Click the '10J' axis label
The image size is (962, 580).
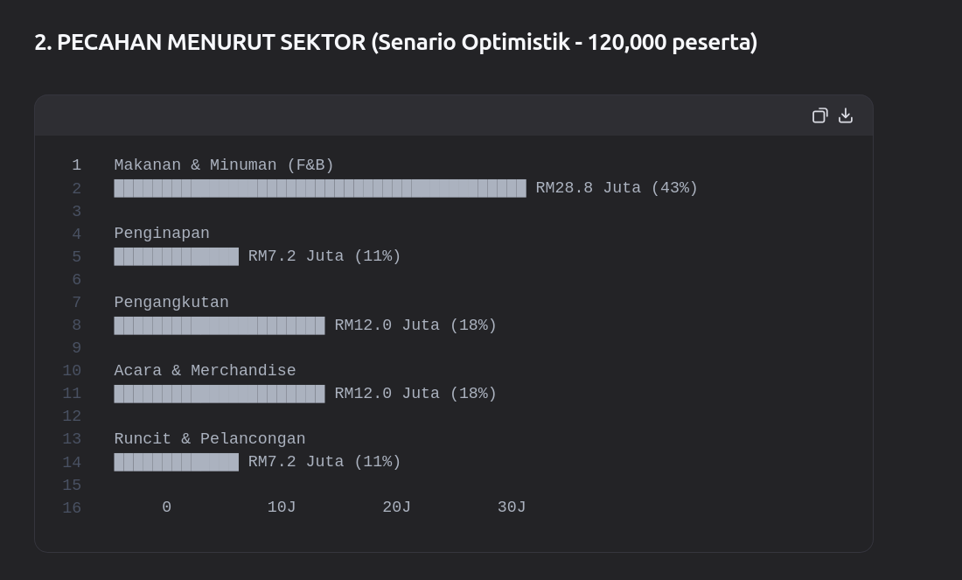point(282,507)
